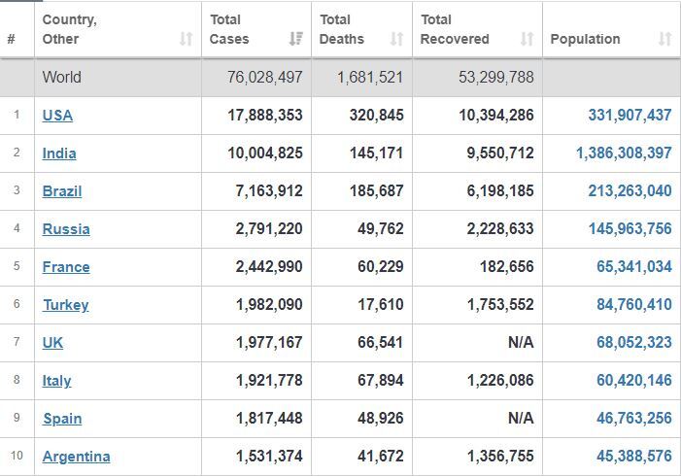The height and width of the screenshot is (476, 681).
Task: Open the Turkey country link
Action: click(x=66, y=305)
